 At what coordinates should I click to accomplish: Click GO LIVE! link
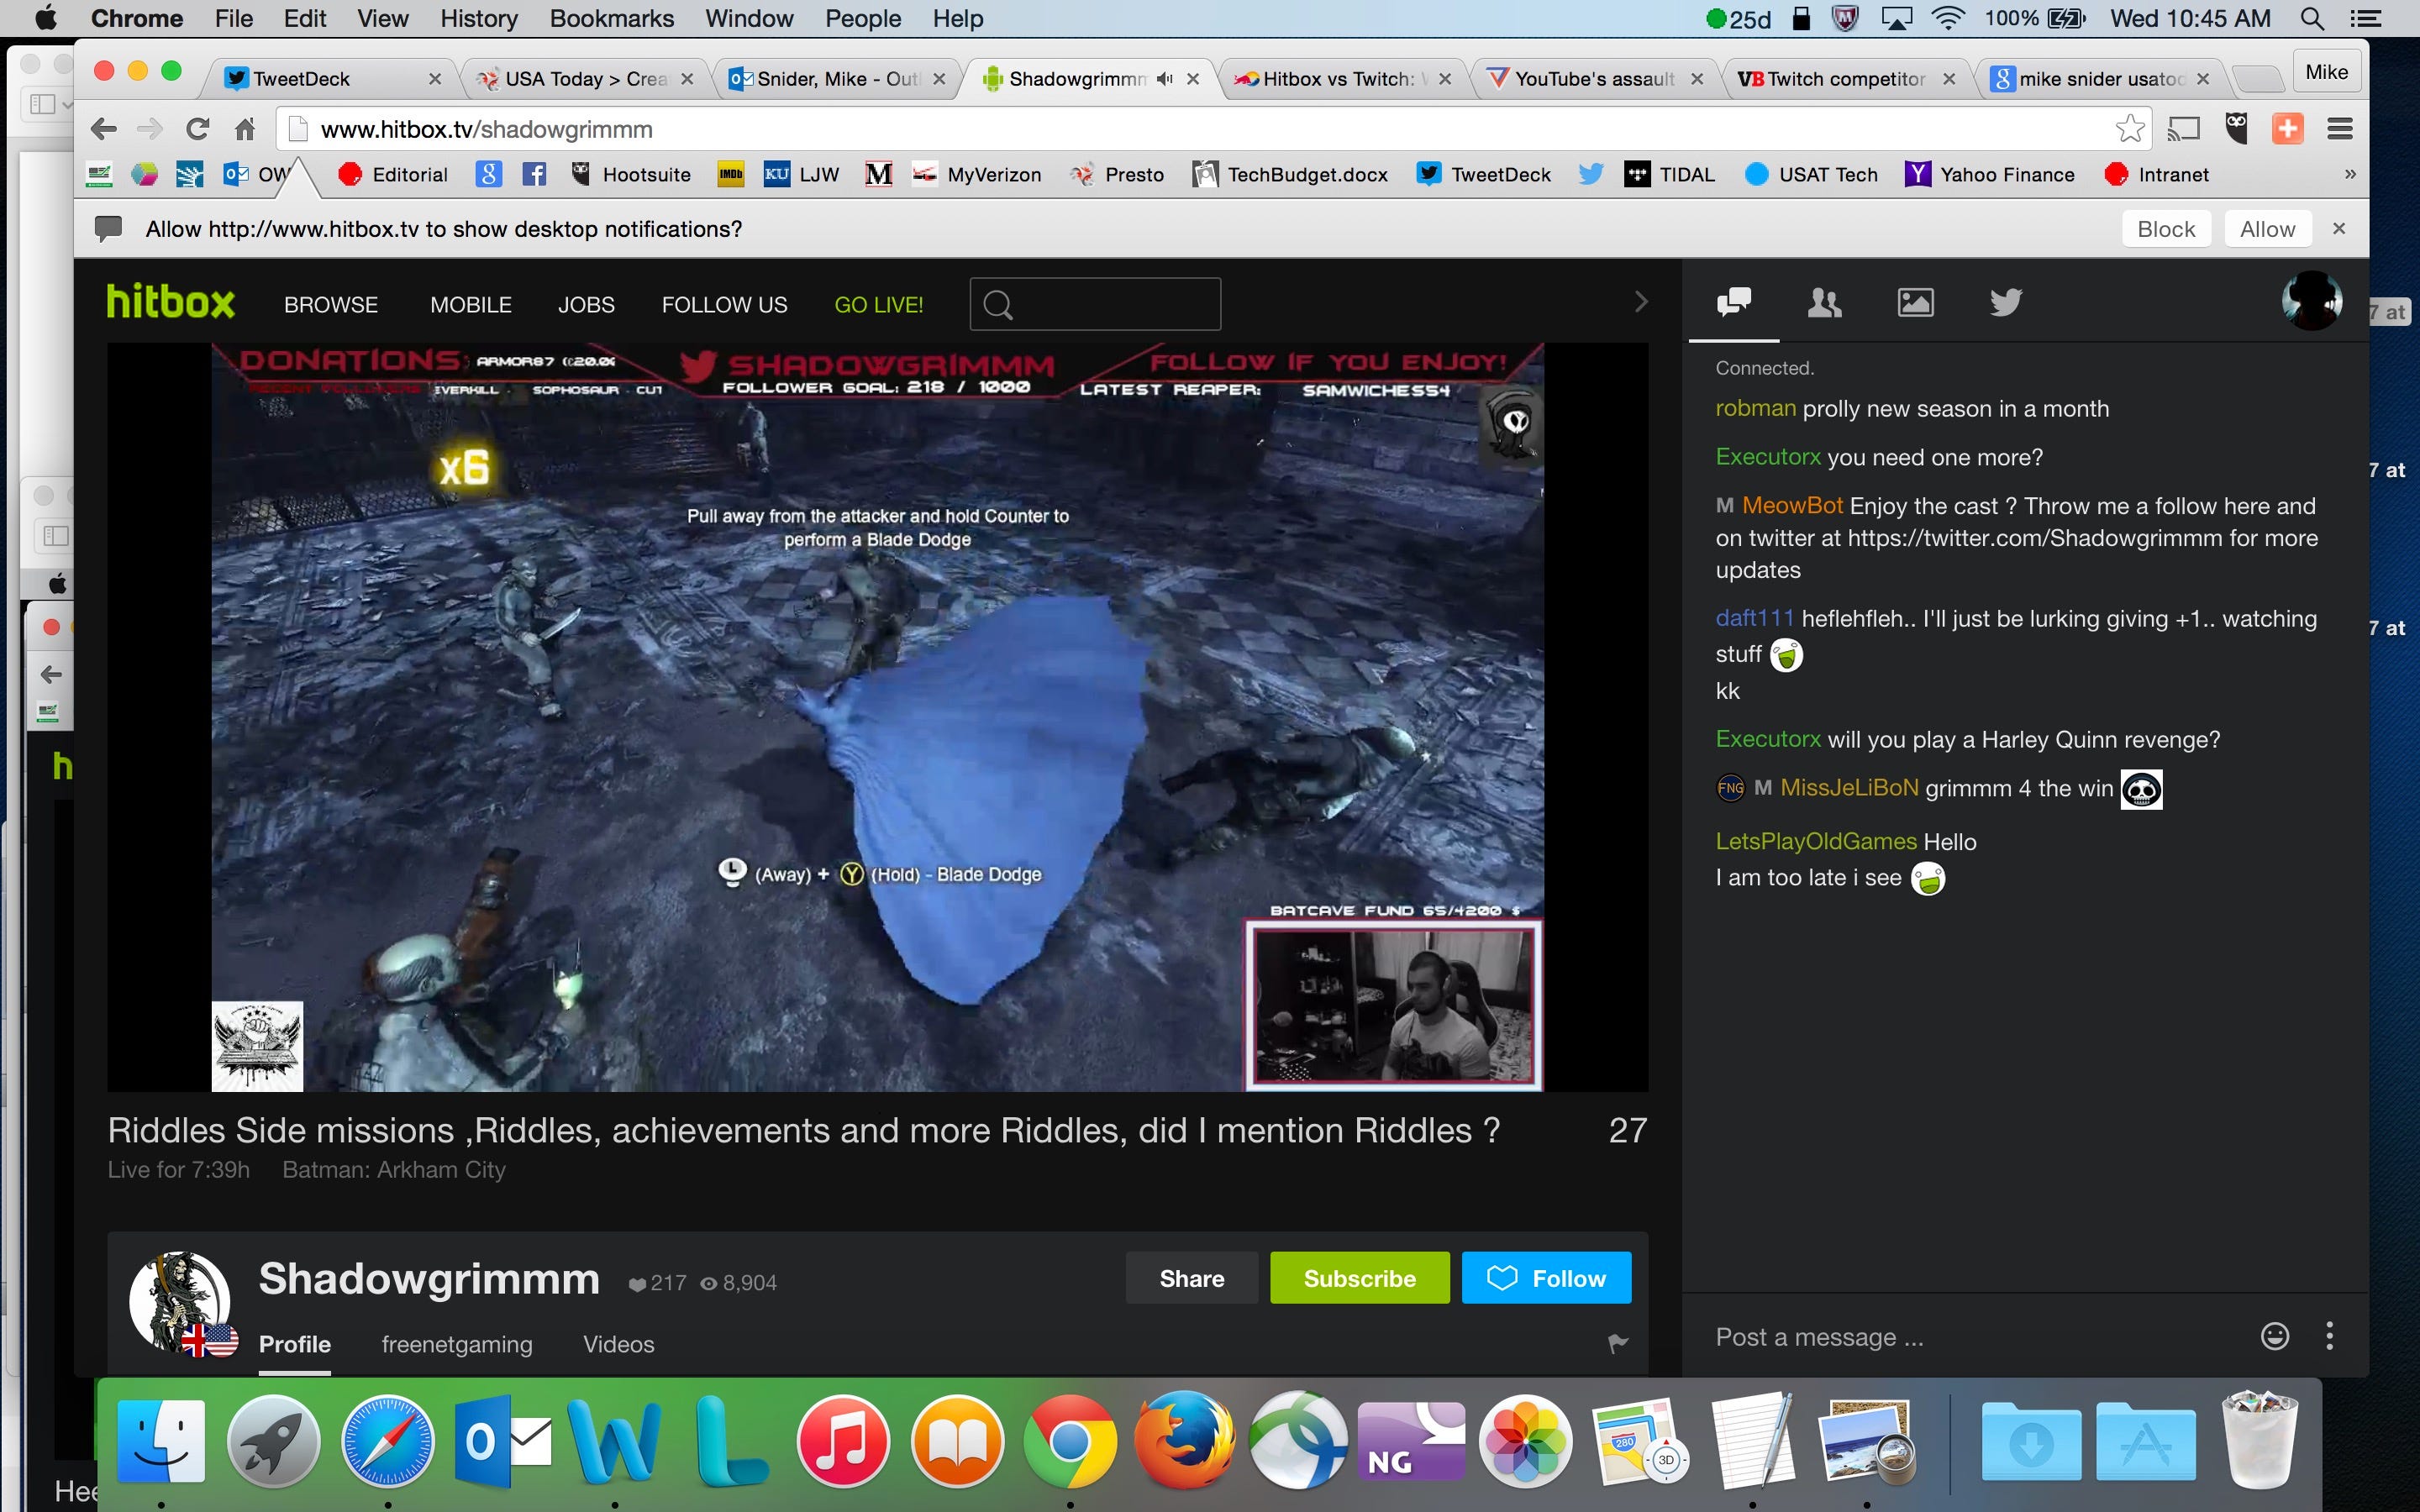(x=879, y=305)
